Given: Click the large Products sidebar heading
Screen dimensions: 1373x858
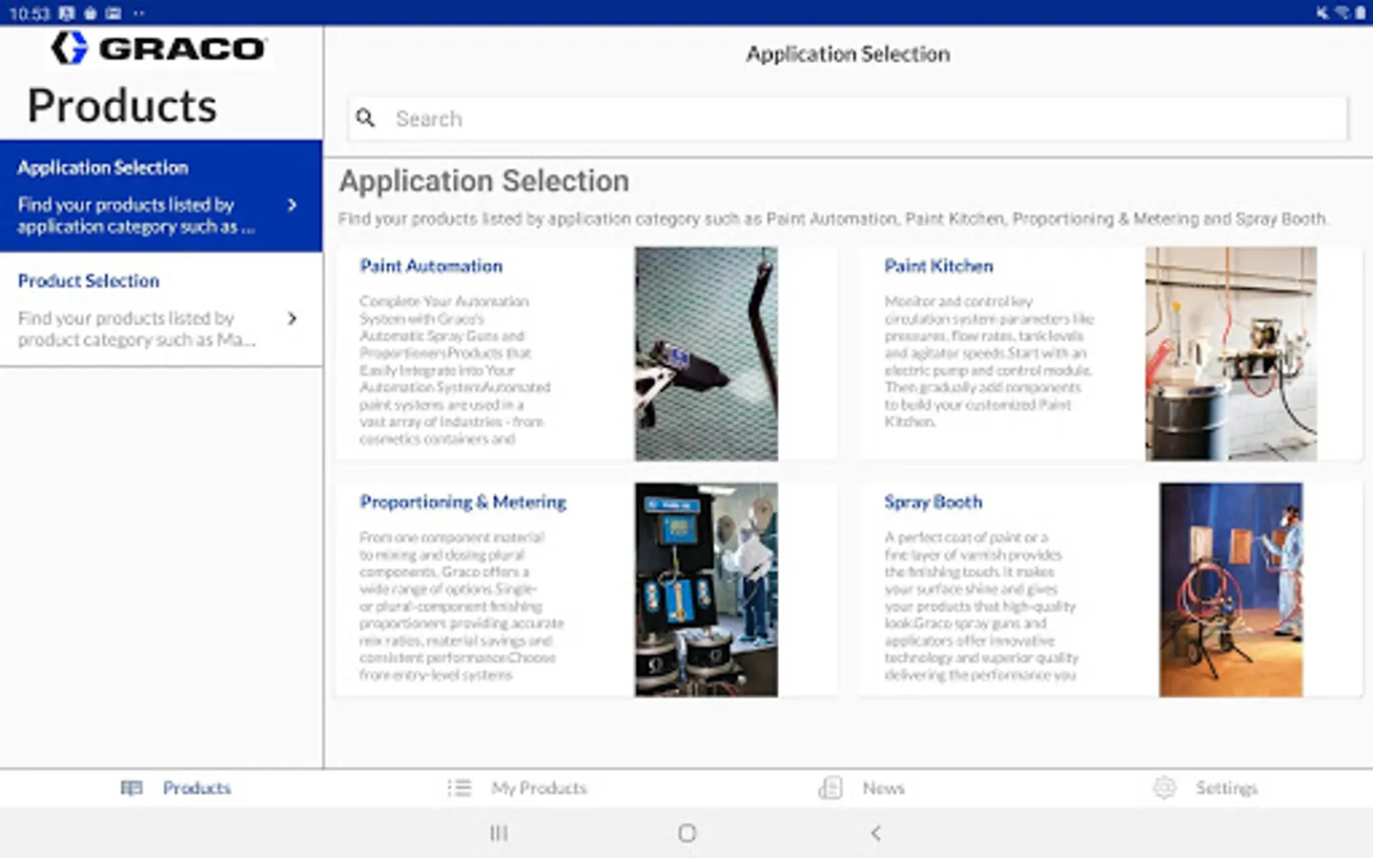Looking at the screenshot, I should point(122,105).
